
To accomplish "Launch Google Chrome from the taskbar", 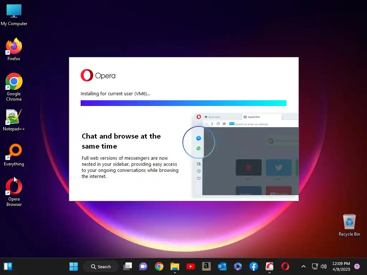I will [x=159, y=266].
